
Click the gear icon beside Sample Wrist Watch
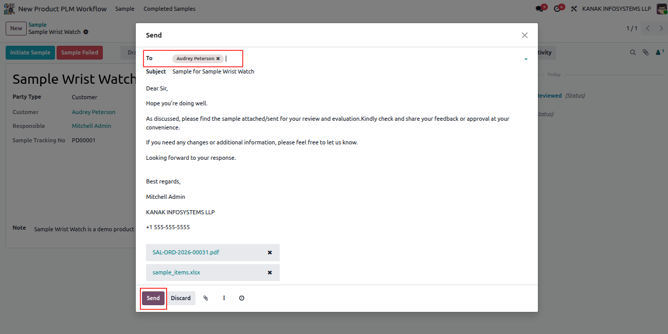[x=86, y=32]
